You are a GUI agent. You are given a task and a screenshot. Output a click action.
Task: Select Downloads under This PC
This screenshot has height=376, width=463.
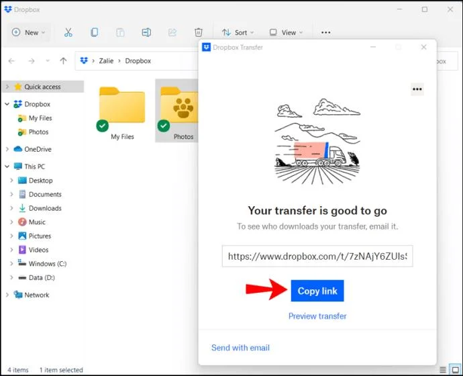[x=45, y=208]
